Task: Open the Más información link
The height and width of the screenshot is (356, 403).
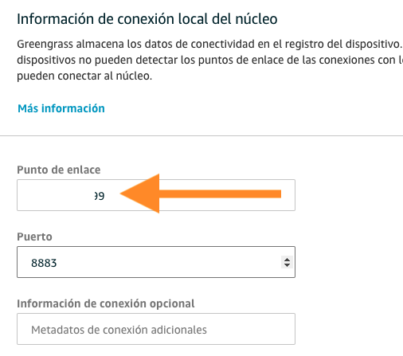Action: (x=61, y=108)
